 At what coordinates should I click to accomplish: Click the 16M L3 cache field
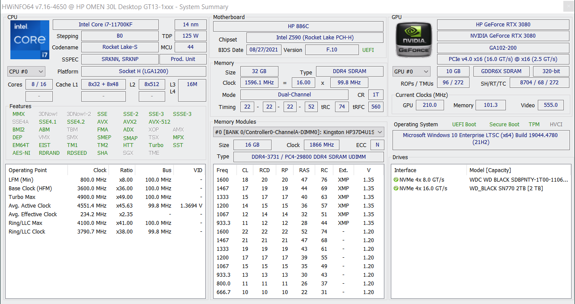(x=192, y=90)
